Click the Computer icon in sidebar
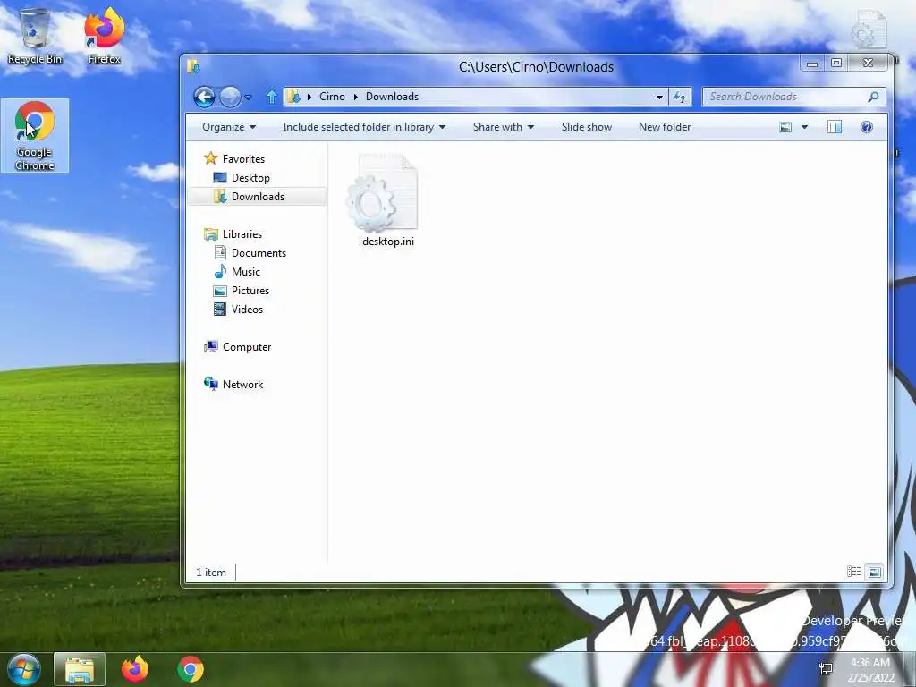The height and width of the screenshot is (687, 916). pos(211,346)
